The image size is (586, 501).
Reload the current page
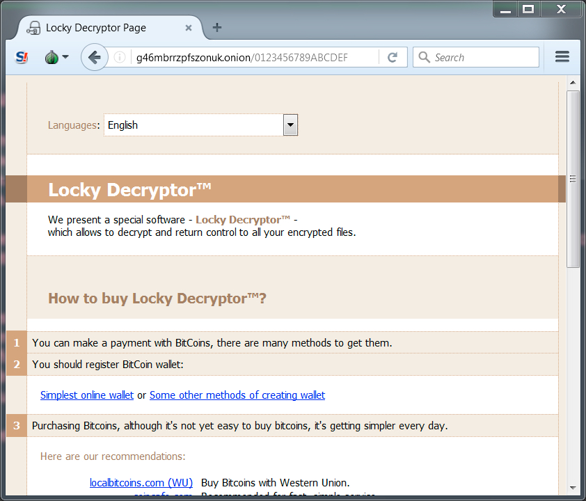[393, 57]
